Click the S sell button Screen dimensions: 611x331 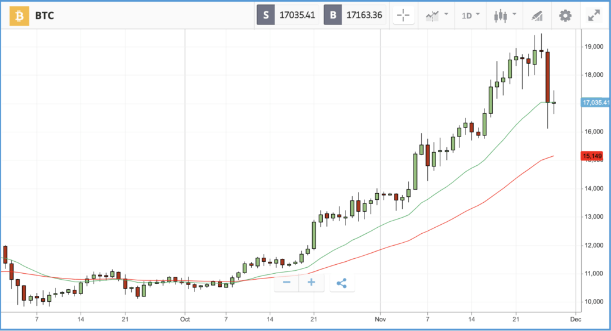pyautogui.click(x=266, y=15)
